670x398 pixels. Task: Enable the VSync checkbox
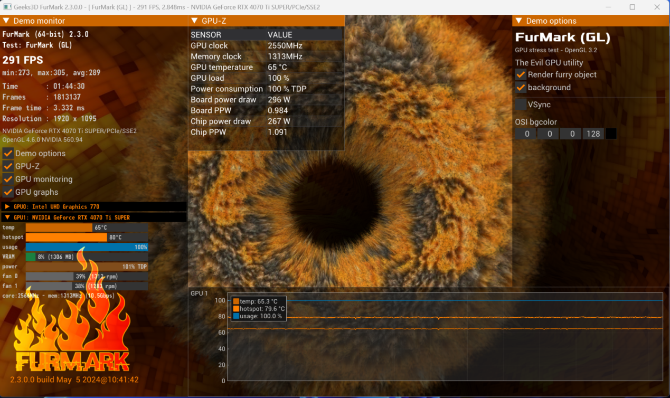(521, 105)
